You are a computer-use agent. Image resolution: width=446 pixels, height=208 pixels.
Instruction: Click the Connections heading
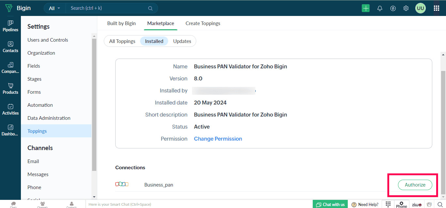(x=130, y=167)
